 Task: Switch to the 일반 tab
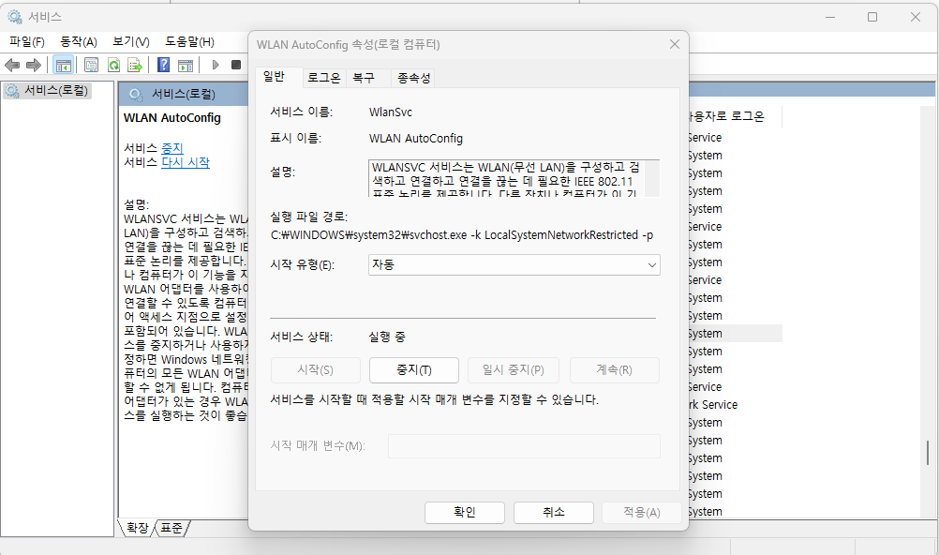pos(275,77)
